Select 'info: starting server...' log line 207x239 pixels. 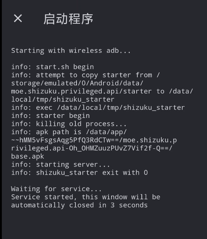point(60,165)
